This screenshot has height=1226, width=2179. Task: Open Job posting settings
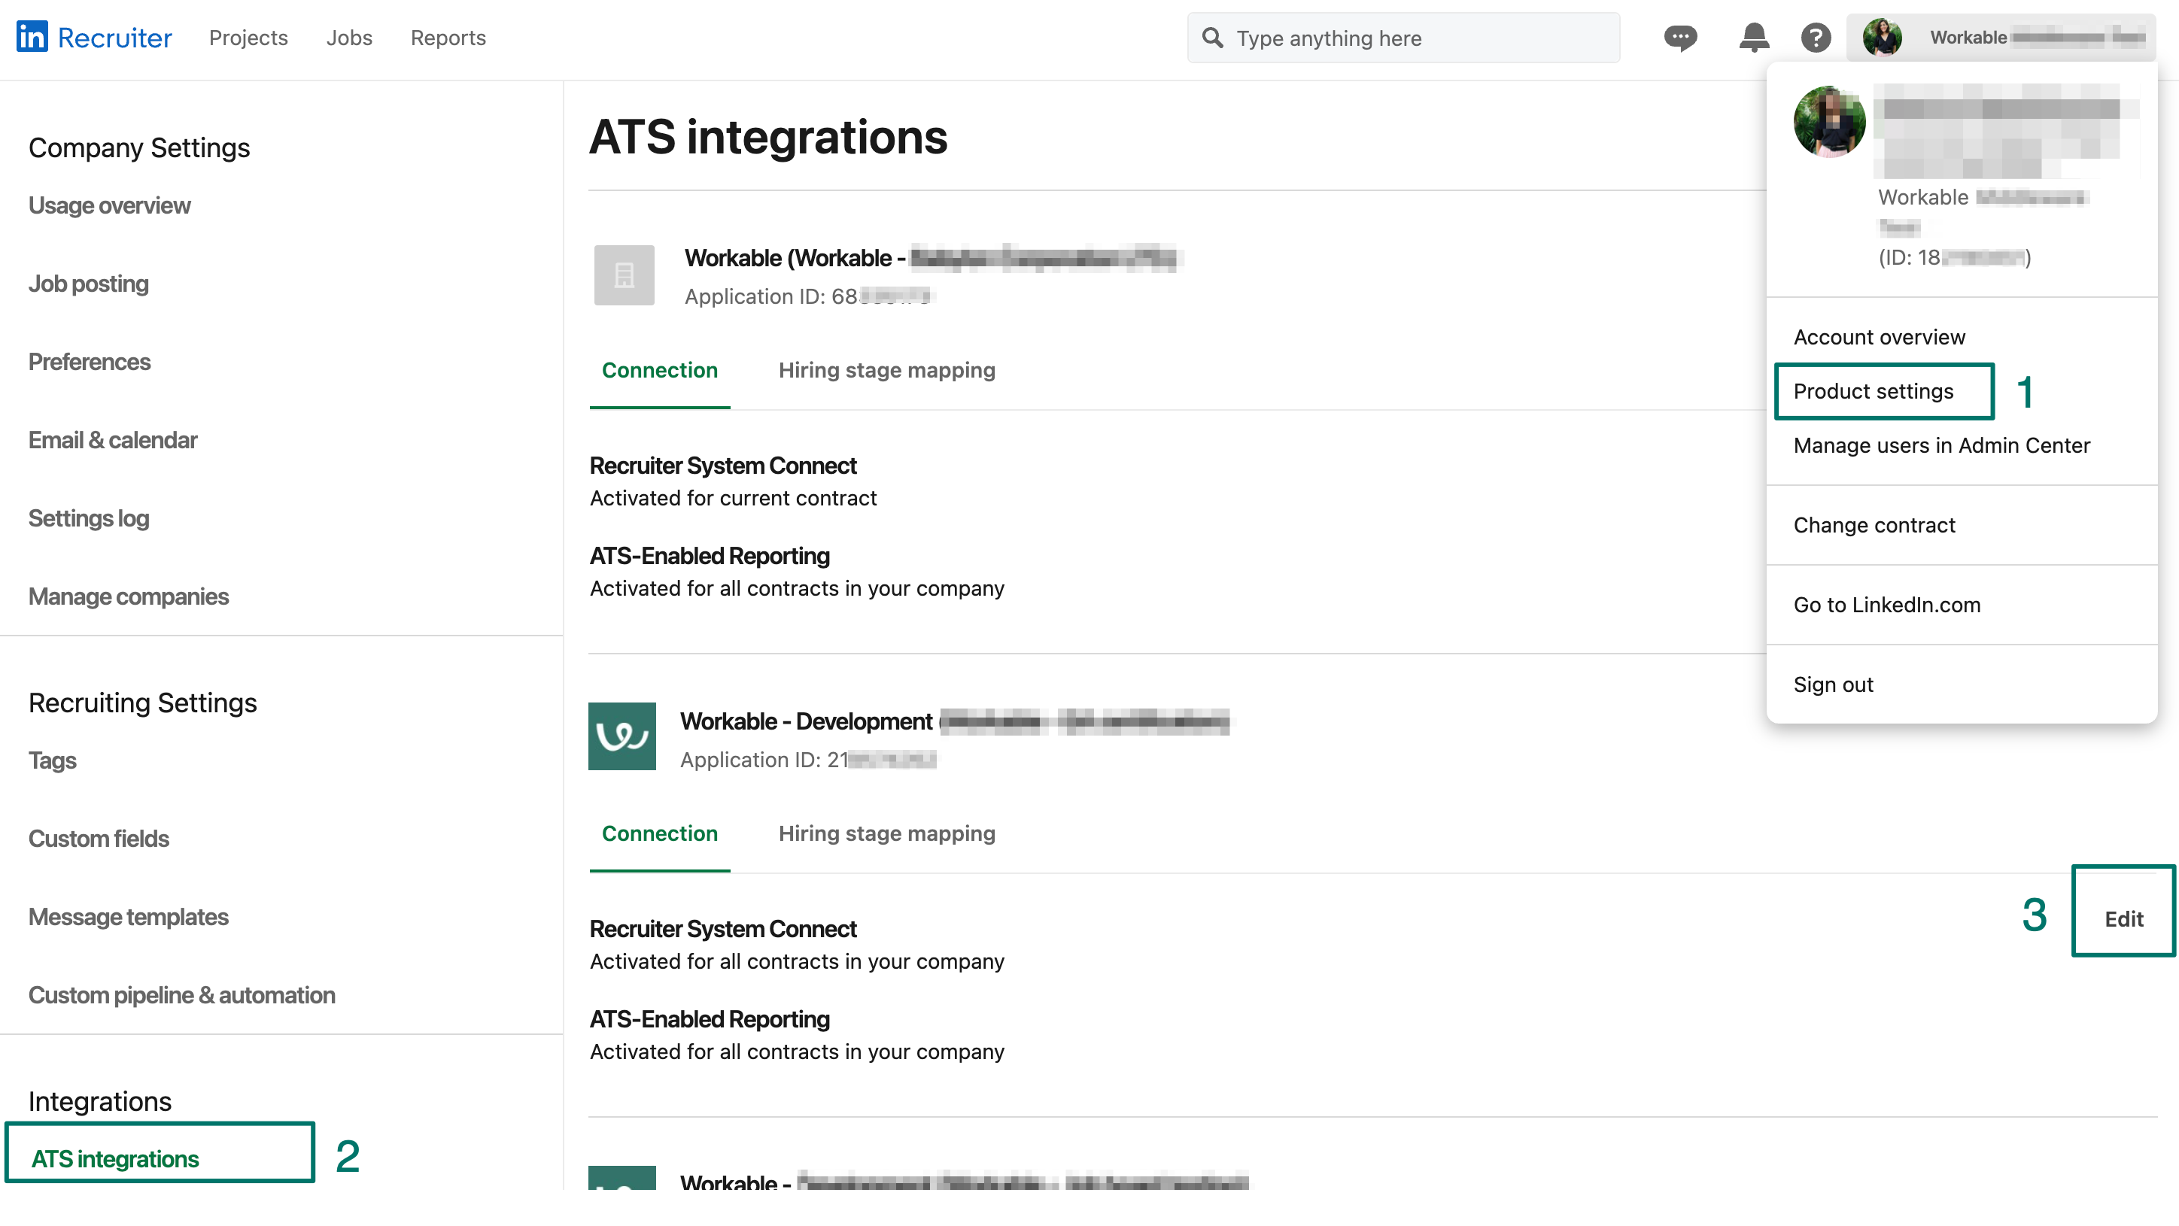pos(89,284)
